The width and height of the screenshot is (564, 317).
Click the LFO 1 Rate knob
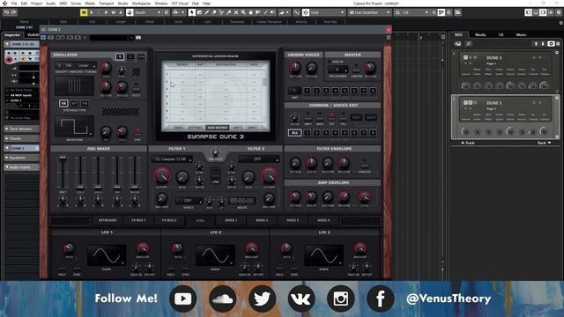(x=69, y=248)
